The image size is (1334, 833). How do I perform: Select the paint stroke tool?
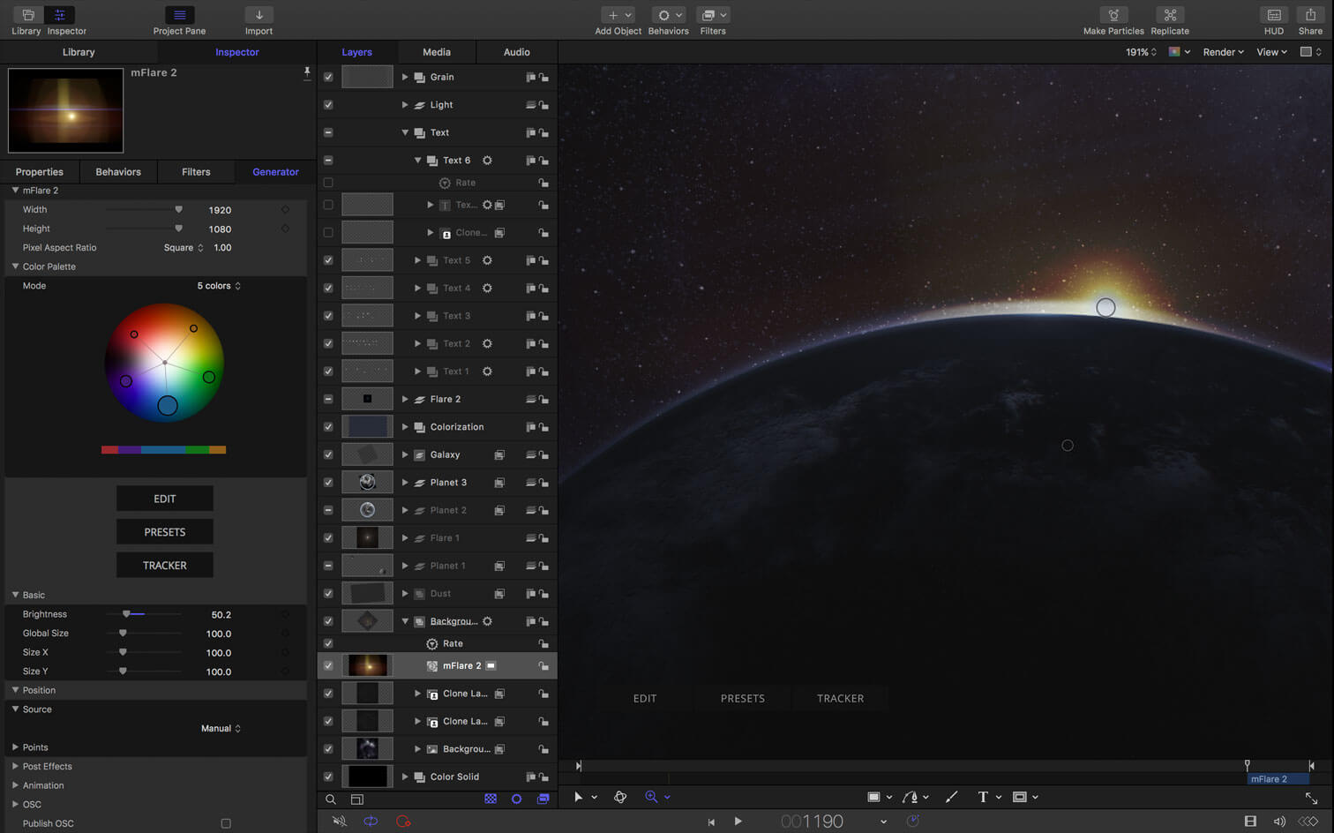(951, 797)
